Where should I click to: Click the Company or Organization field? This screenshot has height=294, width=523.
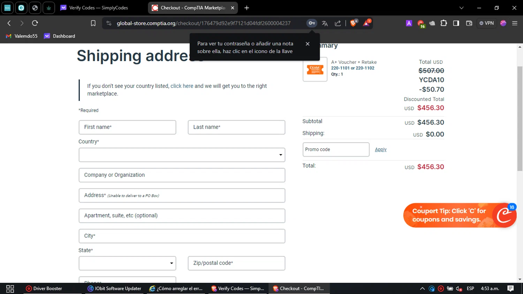[x=182, y=175]
